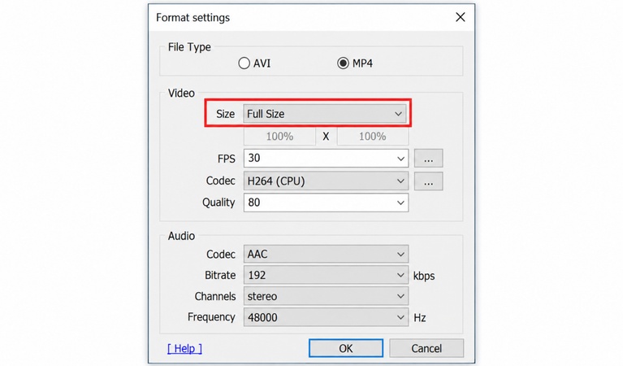Image resolution: width=623 pixels, height=366 pixels.
Task: Open the Frequency dropdown showing 48000
Action: tap(326, 317)
